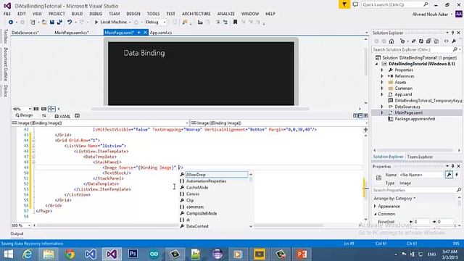Click the notifications filter flag icon
The height and width of the screenshot is (261, 464).
(x=344, y=4)
